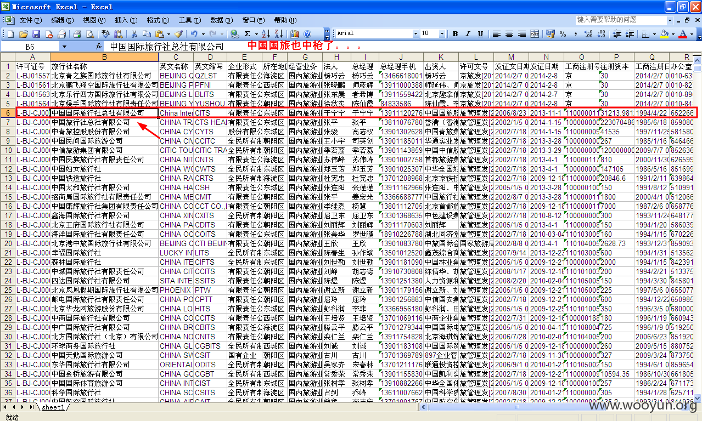Screen dimensions: 702x421
Task: Increase decimal places
Action: [588, 33]
